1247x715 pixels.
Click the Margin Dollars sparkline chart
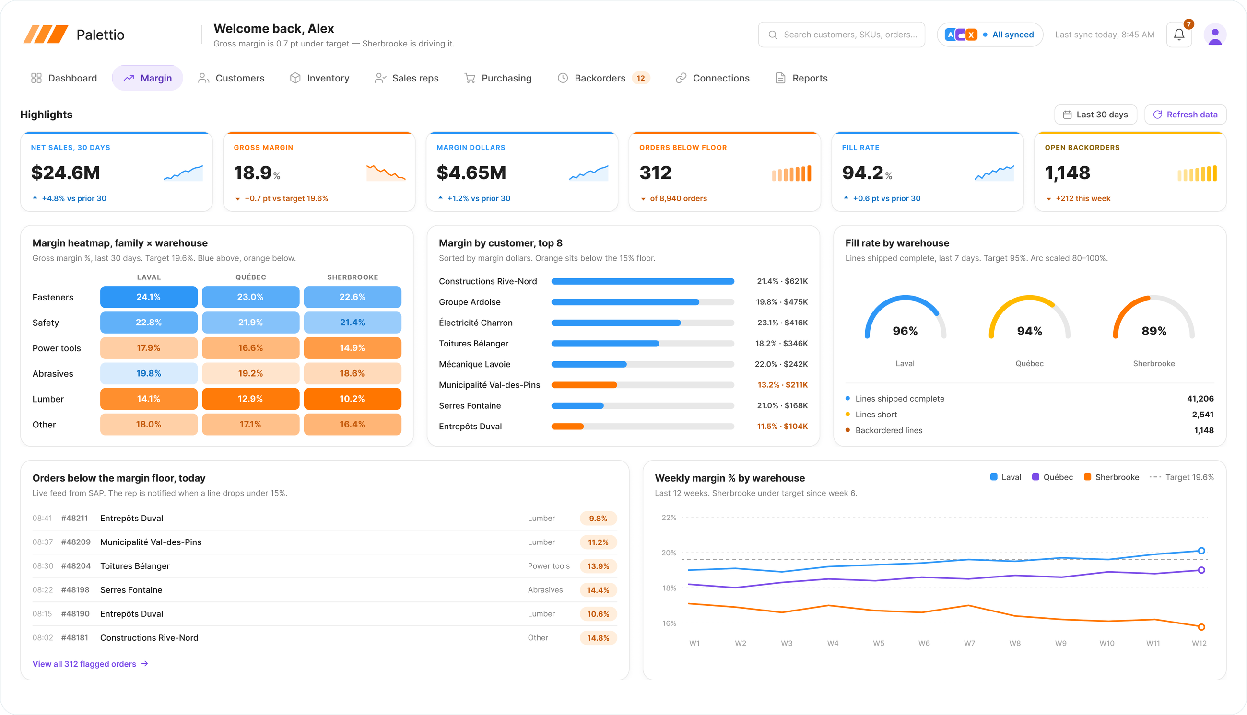(x=588, y=173)
